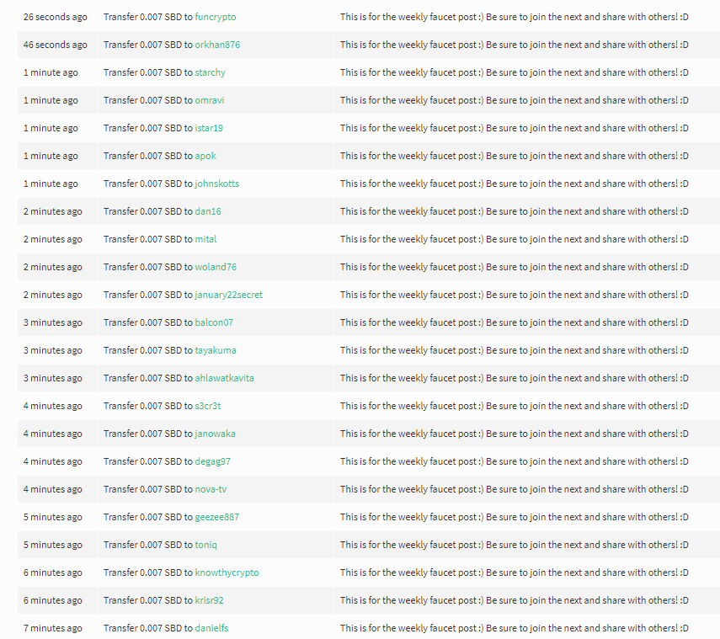The width and height of the screenshot is (720, 639).
Task: Visit january22secret profile link
Action: (x=229, y=295)
